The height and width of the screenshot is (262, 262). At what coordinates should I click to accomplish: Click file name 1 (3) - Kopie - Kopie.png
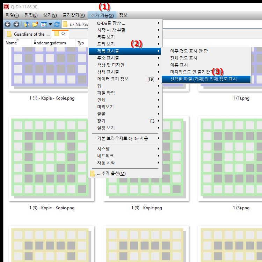pos(52,208)
